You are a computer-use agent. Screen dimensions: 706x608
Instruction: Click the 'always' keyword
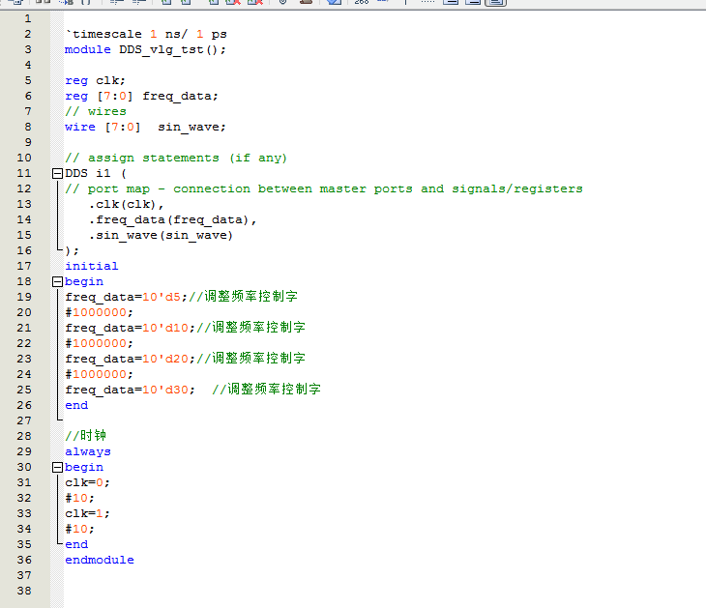tap(88, 451)
